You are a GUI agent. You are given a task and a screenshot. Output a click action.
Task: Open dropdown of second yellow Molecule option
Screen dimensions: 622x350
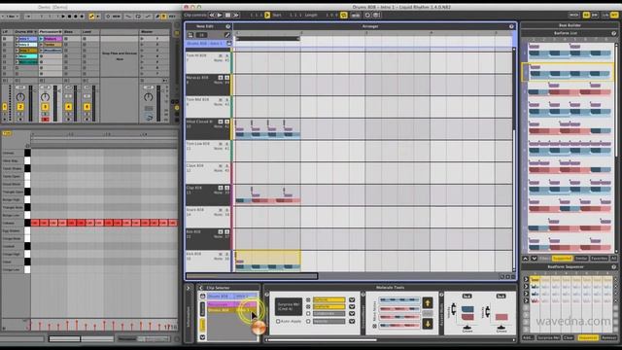point(352,307)
